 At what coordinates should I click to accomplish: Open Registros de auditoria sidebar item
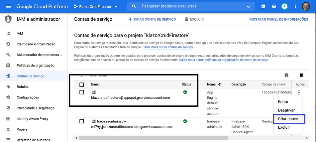pyautogui.click(x=34, y=140)
